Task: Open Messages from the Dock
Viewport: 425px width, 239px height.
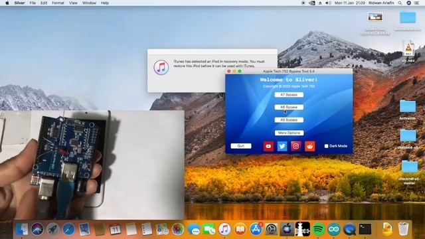Action: 194,229
